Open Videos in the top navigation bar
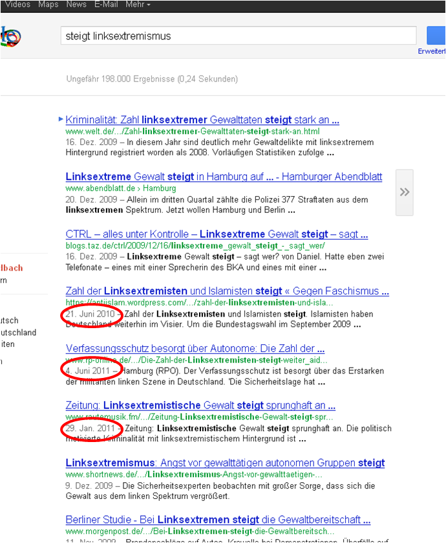 [17, 5]
